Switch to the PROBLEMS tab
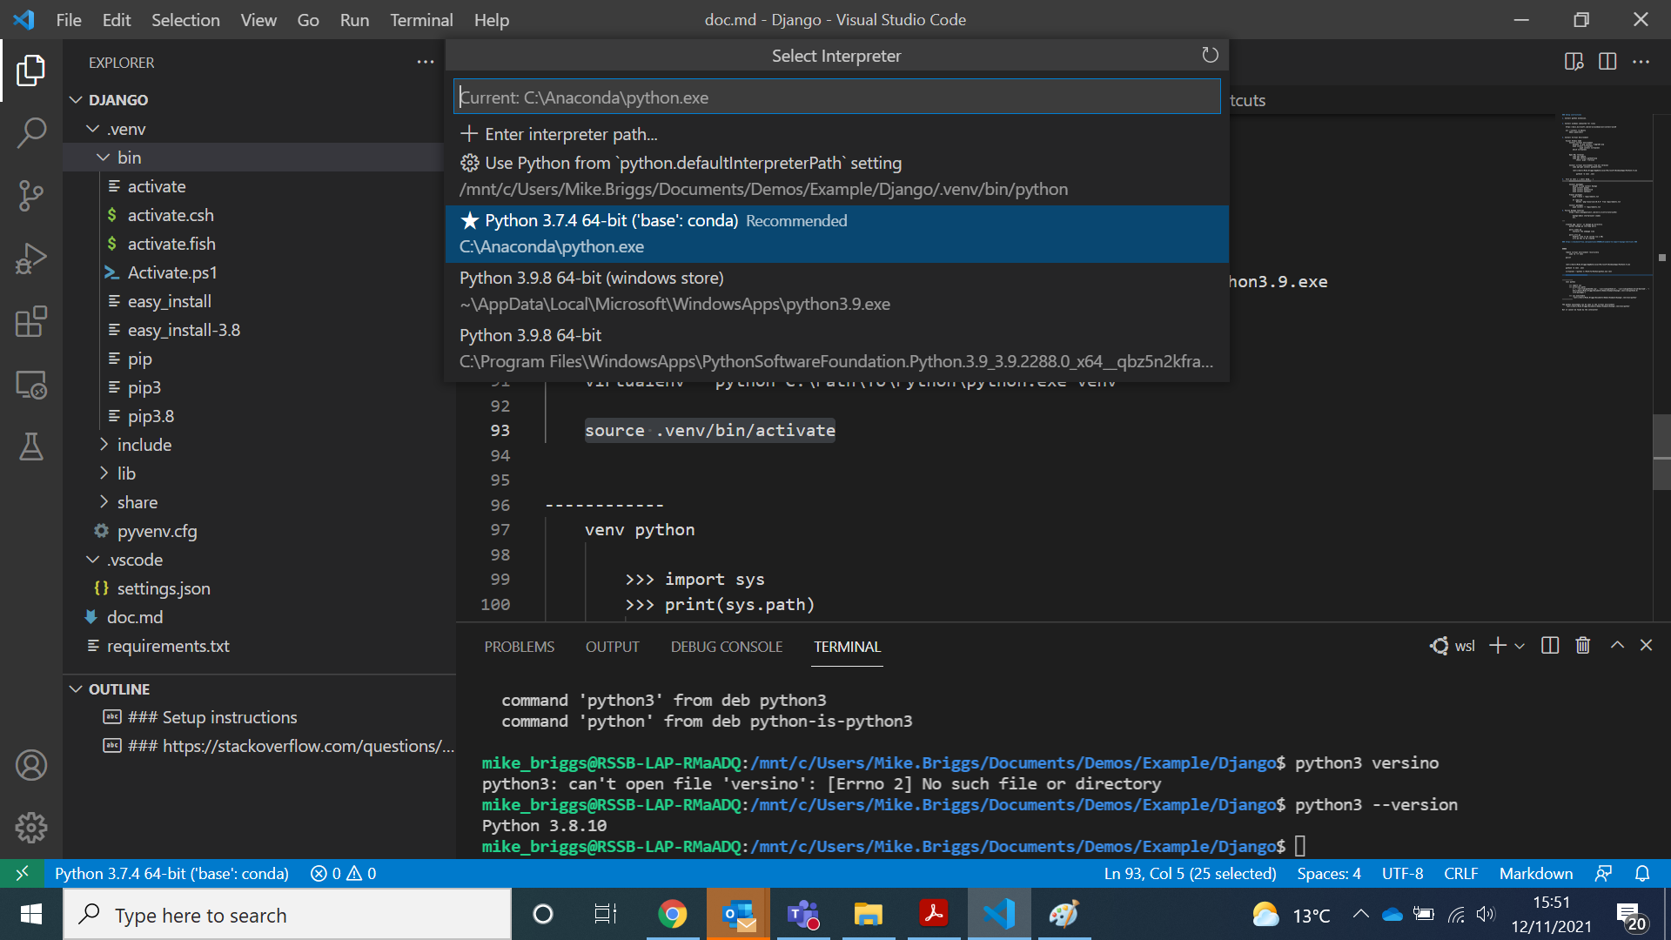Viewport: 1671px width, 940px height. coord(519,646)
